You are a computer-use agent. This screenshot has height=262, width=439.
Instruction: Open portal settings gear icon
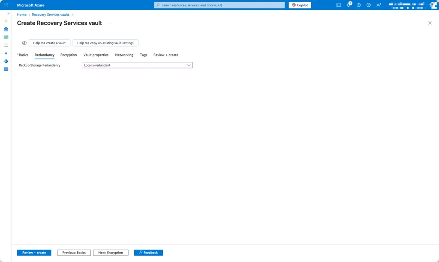[x=358, y=5]
